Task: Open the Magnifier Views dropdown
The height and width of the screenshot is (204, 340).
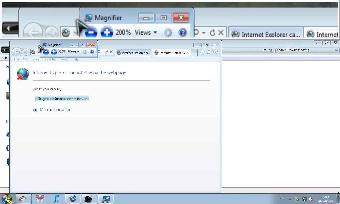Action: click(74, 52)
